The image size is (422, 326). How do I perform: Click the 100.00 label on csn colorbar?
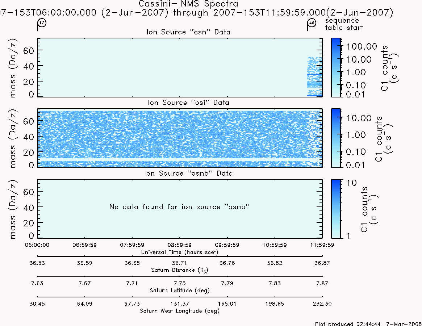[x=362, y=46]
